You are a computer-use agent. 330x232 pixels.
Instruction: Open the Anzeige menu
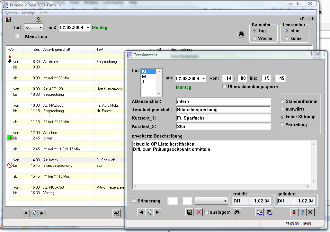click(28, 13)
